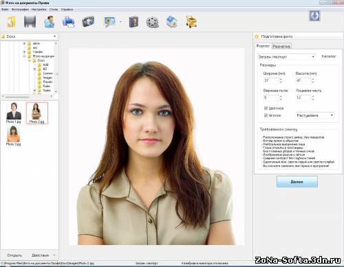
Task: Select the Rules folder in the tree
Action: pos(47,86)
